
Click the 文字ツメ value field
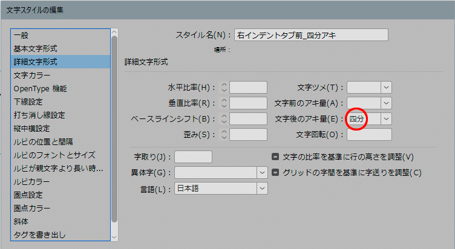[364, 88]
